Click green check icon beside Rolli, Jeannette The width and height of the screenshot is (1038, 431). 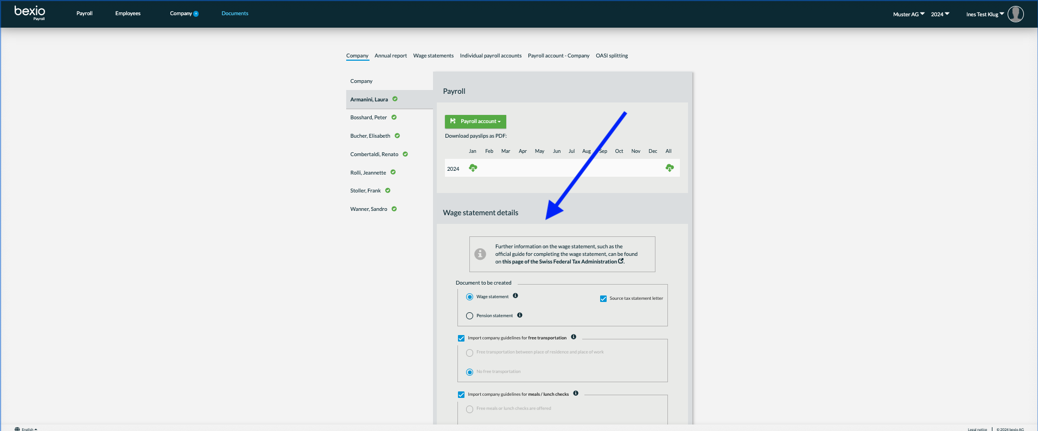click(x=393, y=172)
